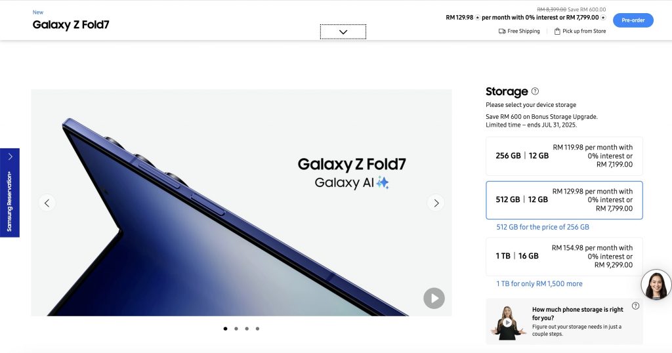The width and height of the screenshot is (672, 353).
Task: Select the 1 TB | 16 GB storage option
Action: tap(564, 257)
